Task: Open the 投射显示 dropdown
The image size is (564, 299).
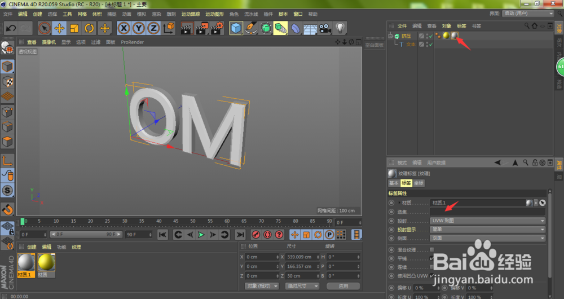Action: [488, 229]
